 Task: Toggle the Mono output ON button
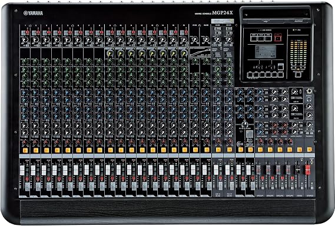point(300,149)
